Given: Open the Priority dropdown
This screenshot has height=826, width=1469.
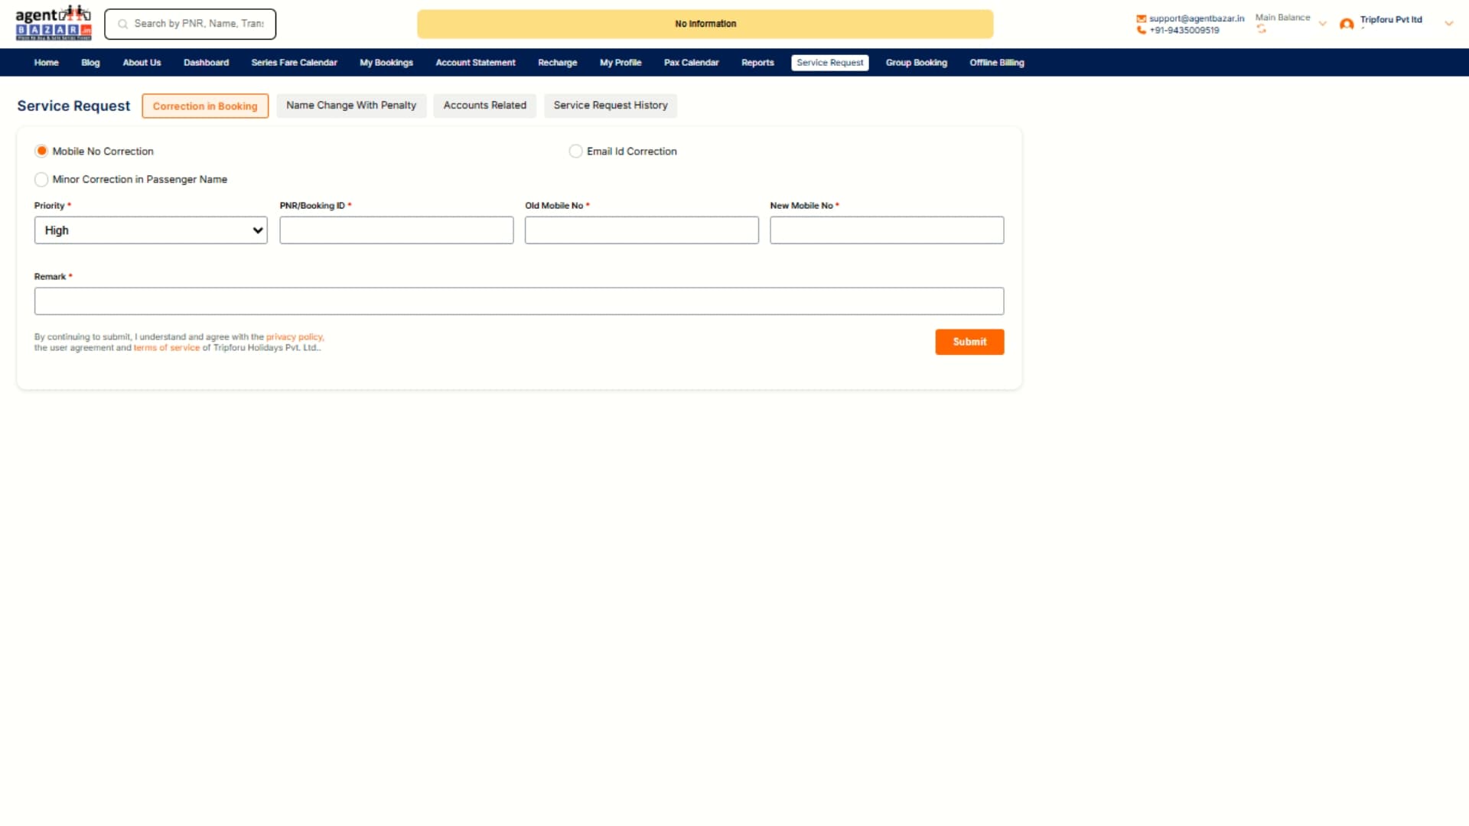Looking at the screenshot, I should [151, 230].
